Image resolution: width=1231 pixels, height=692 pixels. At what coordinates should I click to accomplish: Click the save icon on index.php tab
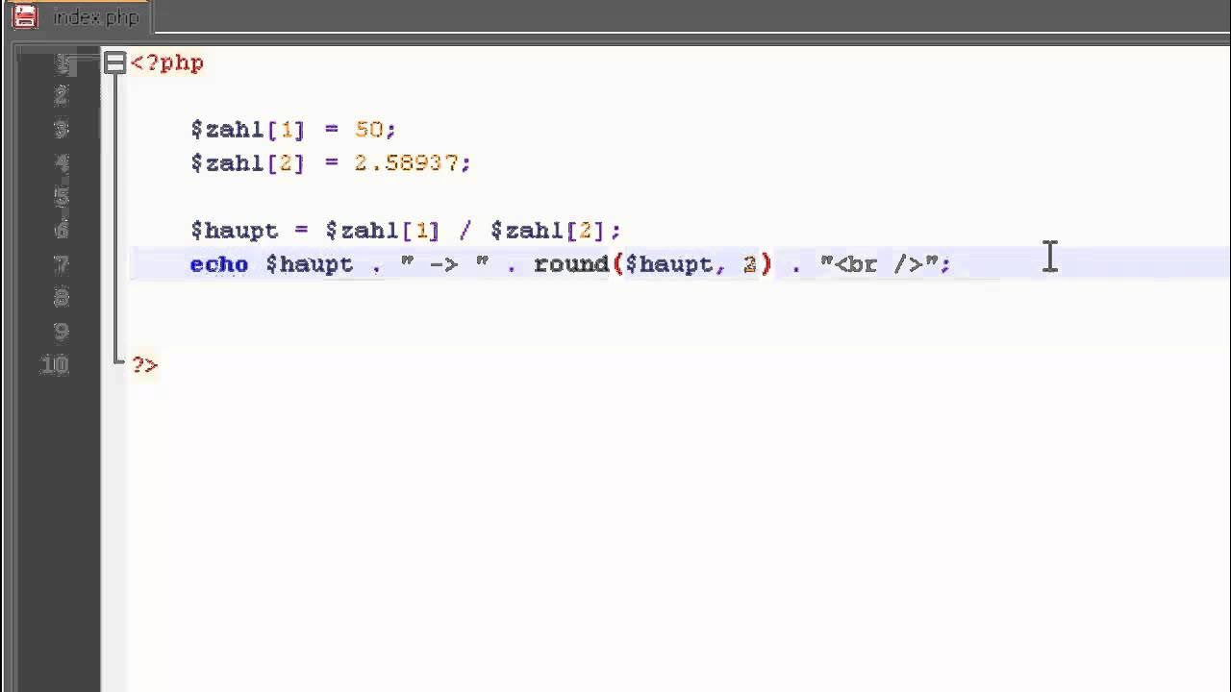pyautogui.click(x=26, y=17)
